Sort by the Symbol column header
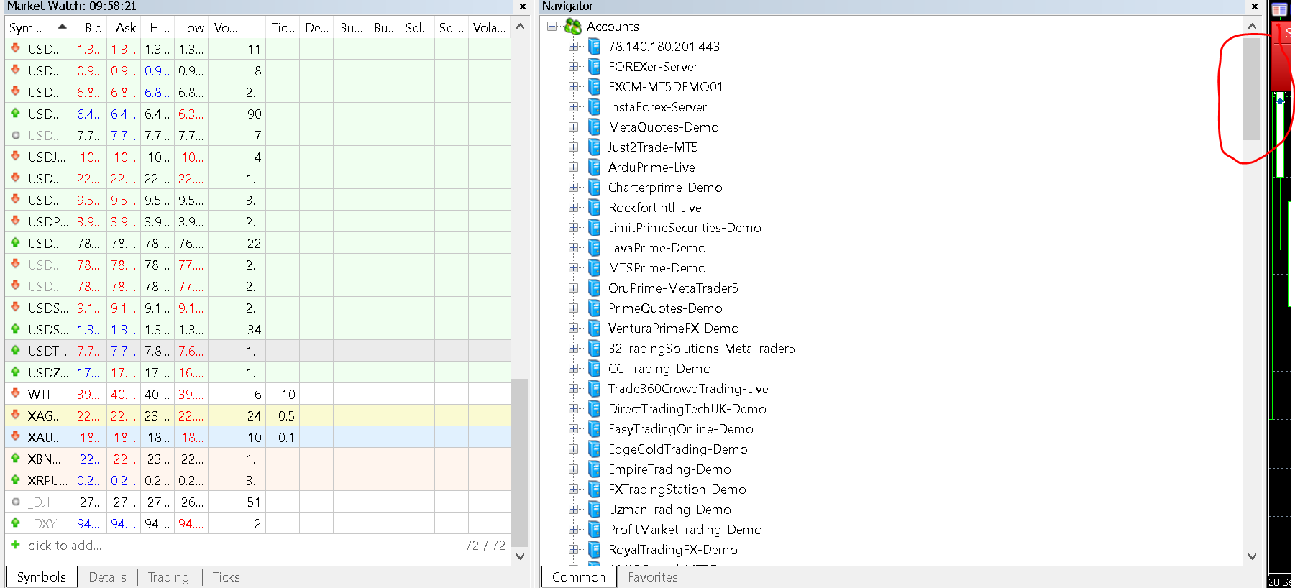Screen dimensions: 1295x588 [x=39, y=28]
